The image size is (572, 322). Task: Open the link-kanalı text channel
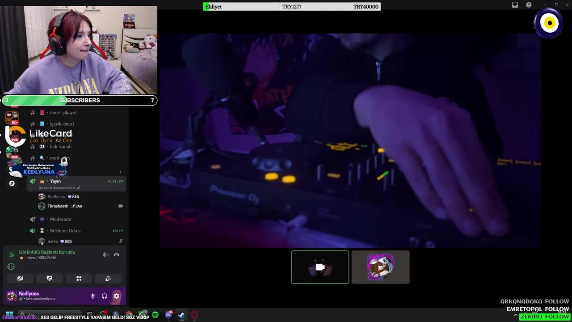click(x=77, y=147)
